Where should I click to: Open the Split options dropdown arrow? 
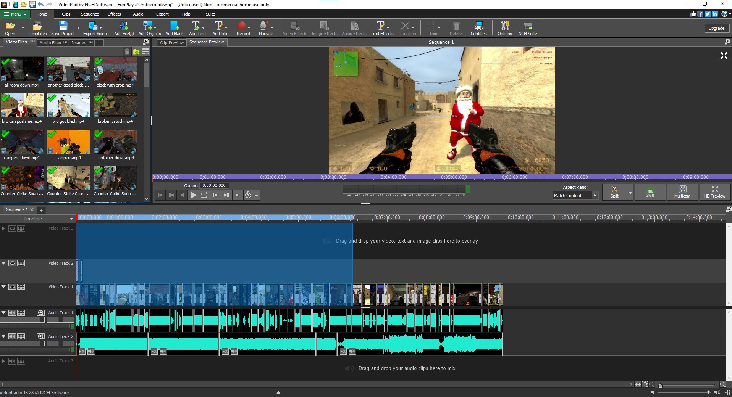click(x=630, y=193)
